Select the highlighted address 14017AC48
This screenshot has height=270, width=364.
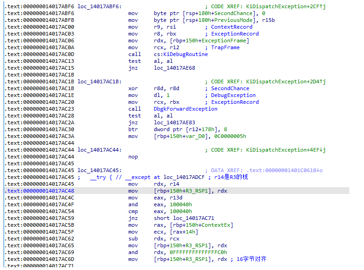pos(40,191)
